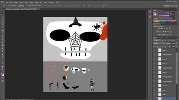The height and width of the screenshot is (100, 179).
Task: Toggle lock all for layer
Action: 165,47
